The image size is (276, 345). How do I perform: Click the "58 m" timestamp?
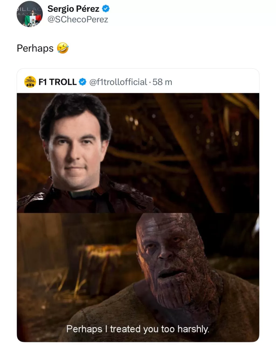tap(162, 82)
